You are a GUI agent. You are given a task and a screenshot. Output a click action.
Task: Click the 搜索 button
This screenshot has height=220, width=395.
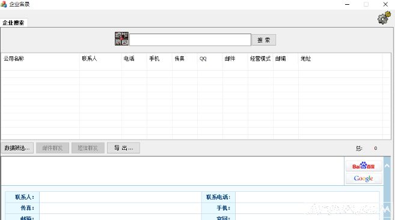(264, 40)
